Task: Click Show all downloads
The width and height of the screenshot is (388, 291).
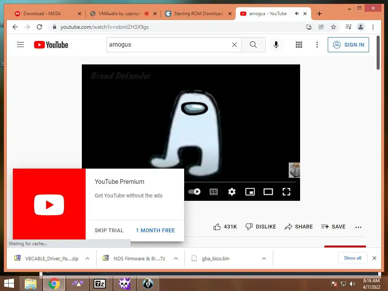Action: [353, 258]
